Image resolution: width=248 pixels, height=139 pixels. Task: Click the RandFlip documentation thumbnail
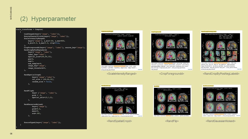(172, 101)
